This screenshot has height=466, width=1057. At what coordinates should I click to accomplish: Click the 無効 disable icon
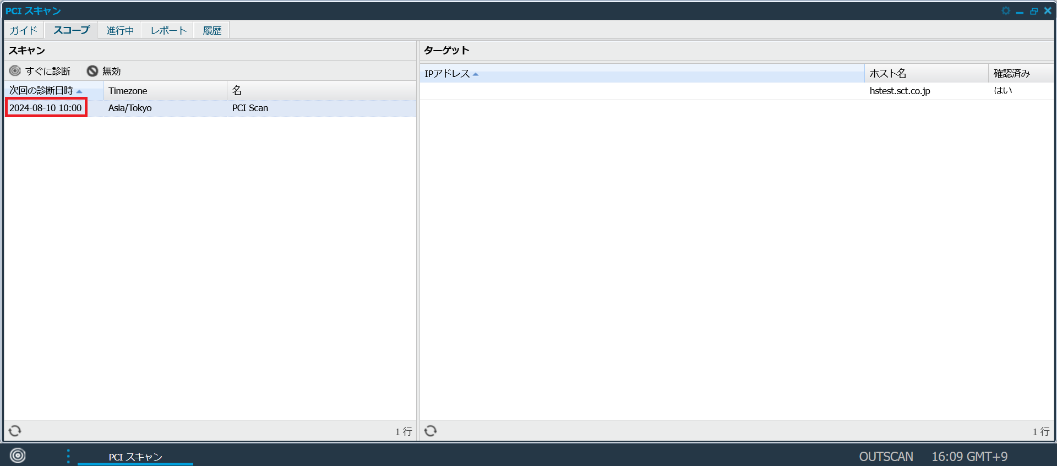(x=92, y=71)
